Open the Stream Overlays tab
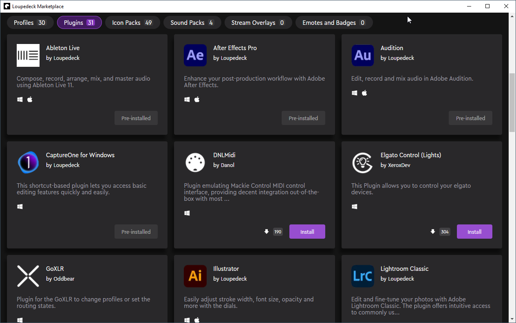 click(258, 23)
